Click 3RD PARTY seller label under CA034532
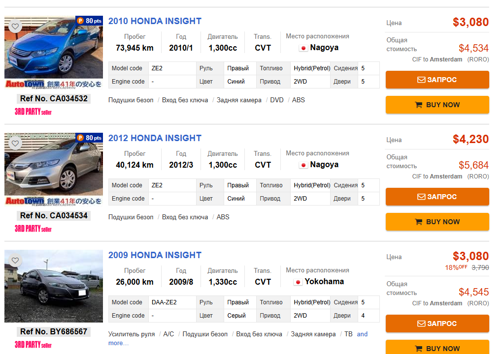The image size is (504, 354). (33, 112)
